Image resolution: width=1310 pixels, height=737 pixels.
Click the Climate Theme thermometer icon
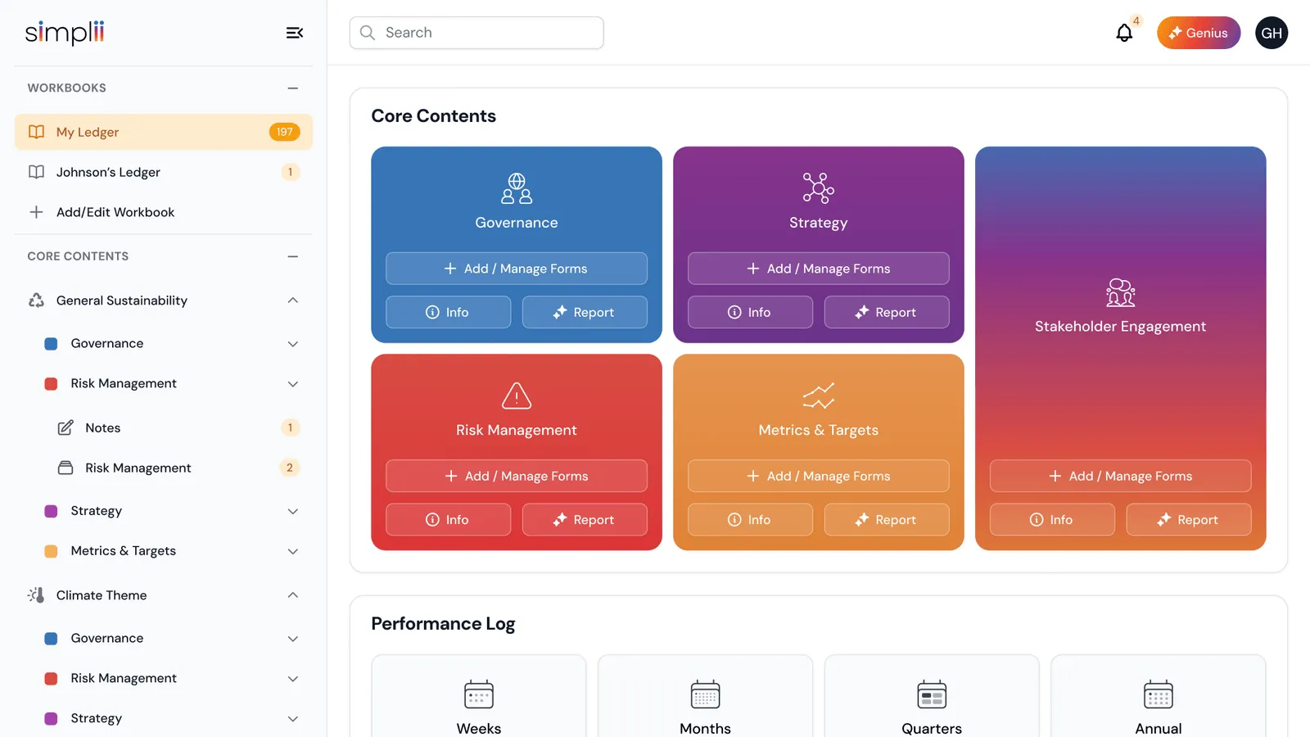36,595
